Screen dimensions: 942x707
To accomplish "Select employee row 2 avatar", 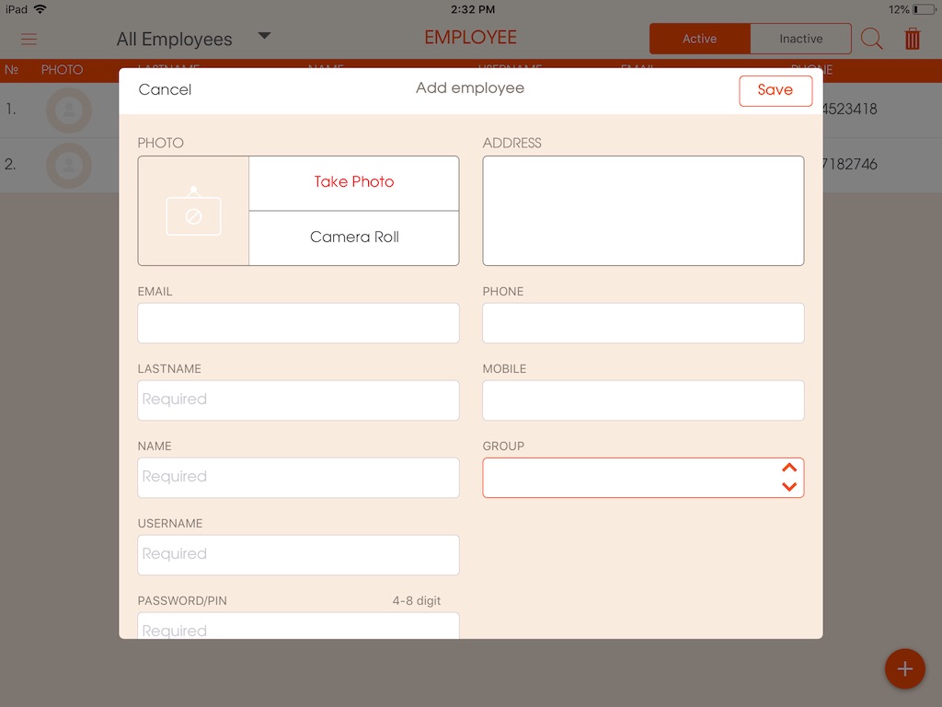I will pyautogui.click(x=69, y=166).
